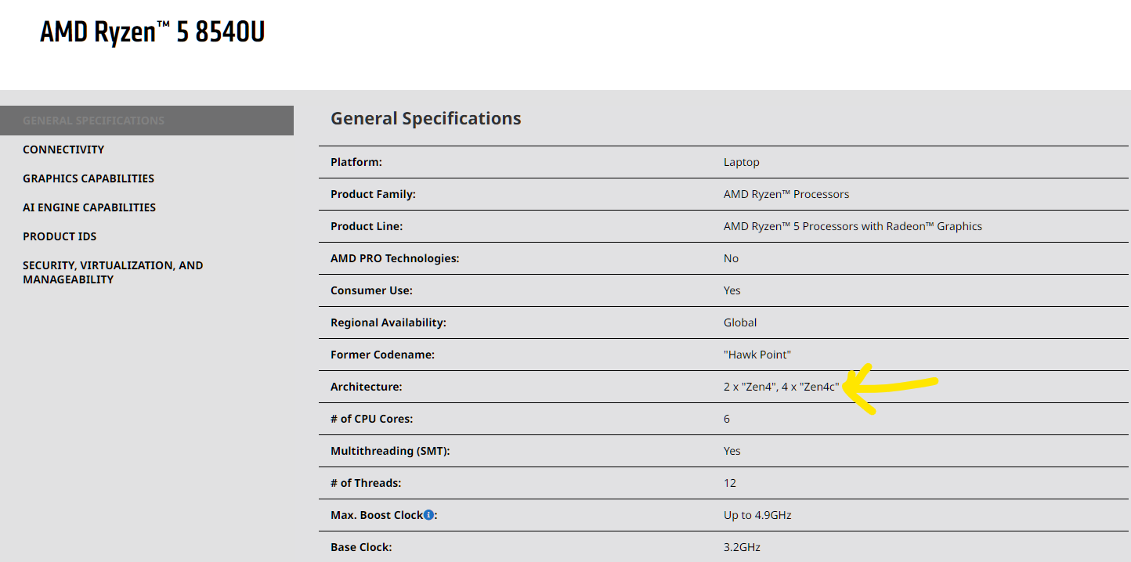Click the Platform row's Laptop value
The height and width of the screenshot is (562, 1131).
pyautogui.click(x=741, y=162)
